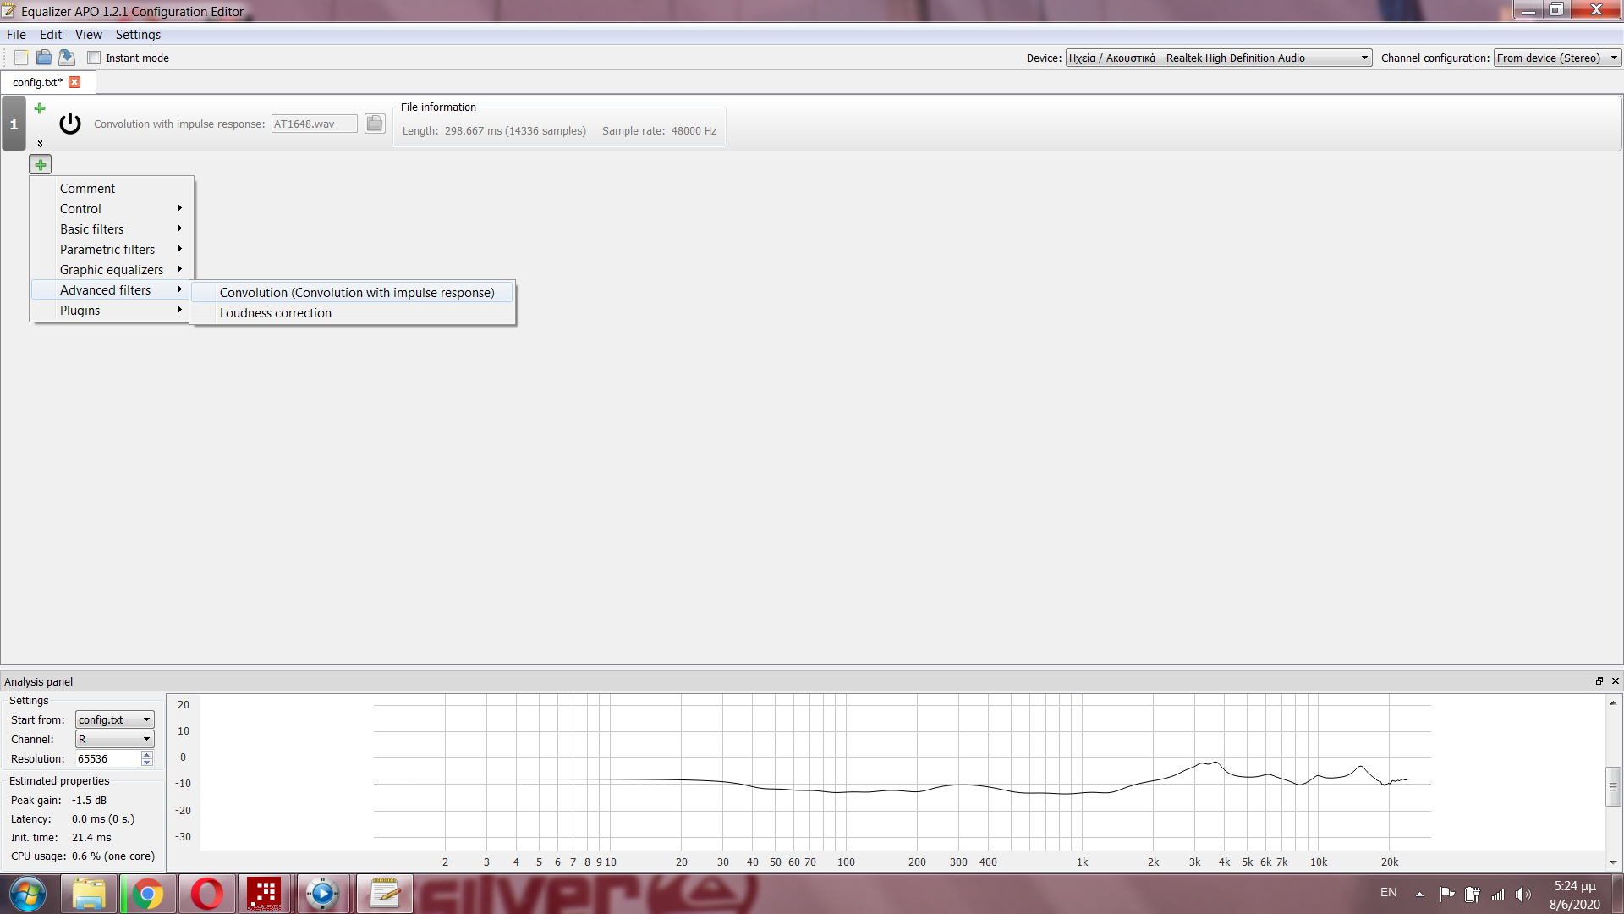Open the red dotted app in the taskbar
1624x914 pixels.
(x=264, y=894)
